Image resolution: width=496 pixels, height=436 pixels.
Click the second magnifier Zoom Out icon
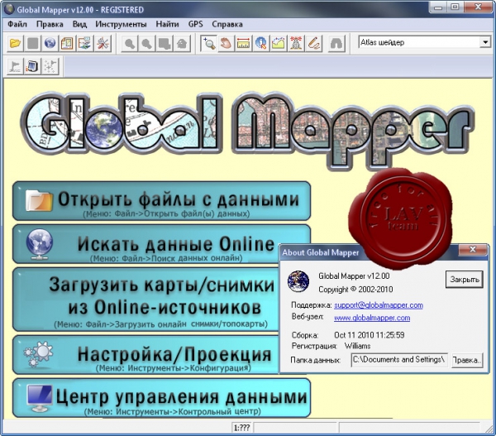point(147,43)
